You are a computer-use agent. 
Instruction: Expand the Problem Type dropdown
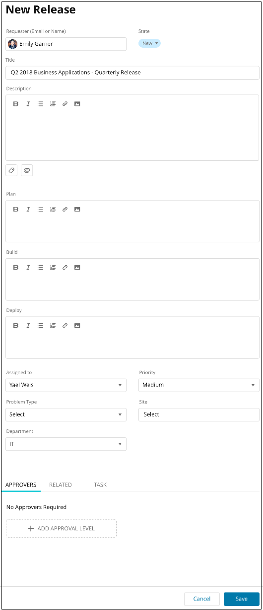coord(66,414)
